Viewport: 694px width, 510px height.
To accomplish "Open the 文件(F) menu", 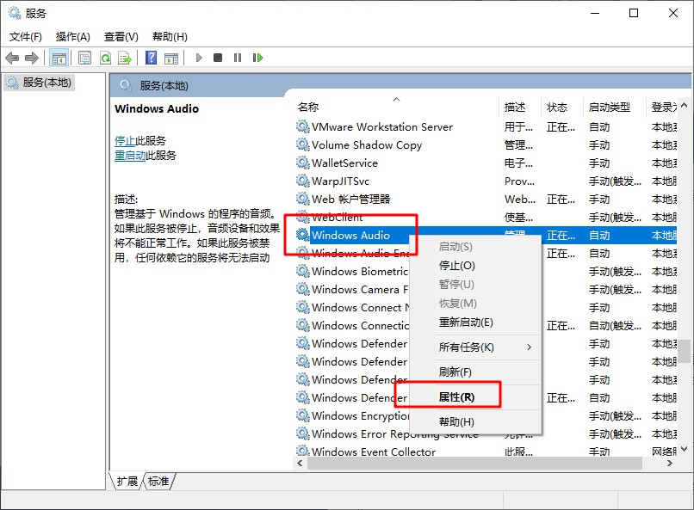I will pyautogui.click(x=25, y=37).
